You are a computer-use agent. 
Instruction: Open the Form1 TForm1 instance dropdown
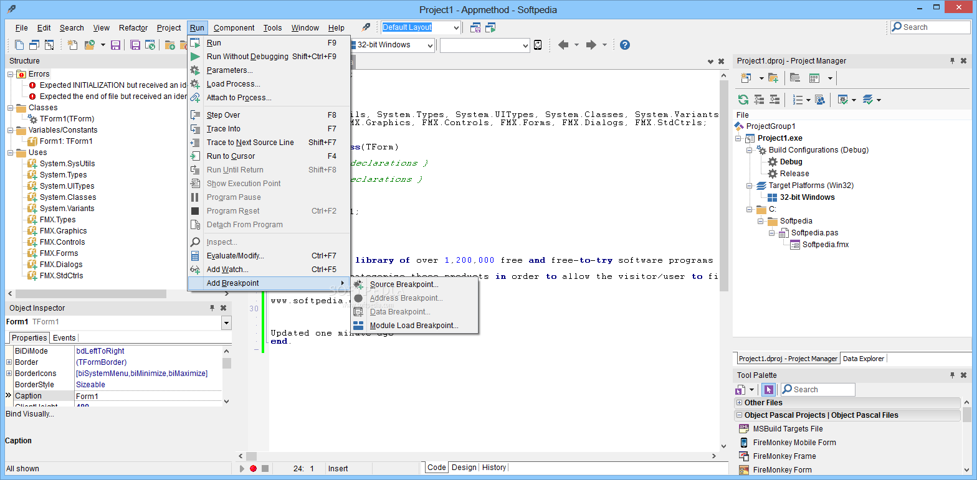coord(226,322)
